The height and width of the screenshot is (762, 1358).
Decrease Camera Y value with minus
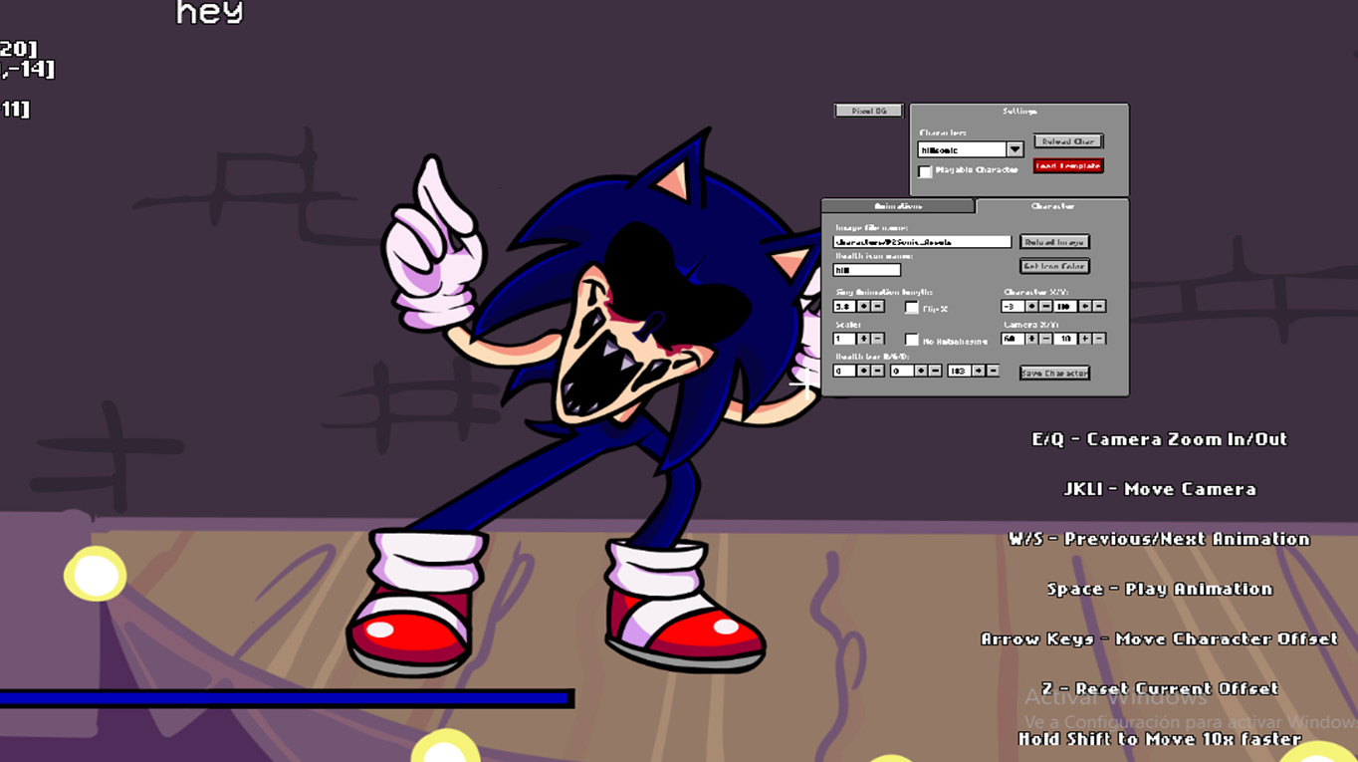click(1099, 339)
